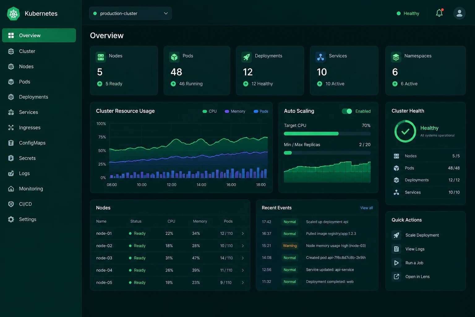Go to Overview in the sidebar
475x317 pixels.
39,35
